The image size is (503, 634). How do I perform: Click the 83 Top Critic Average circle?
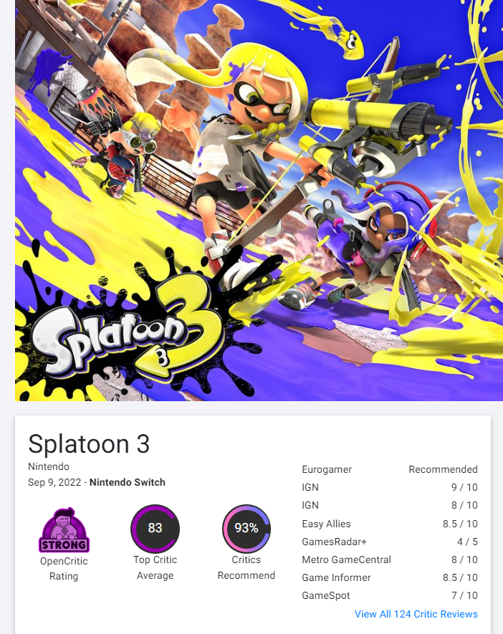click(x=155, y=528)
